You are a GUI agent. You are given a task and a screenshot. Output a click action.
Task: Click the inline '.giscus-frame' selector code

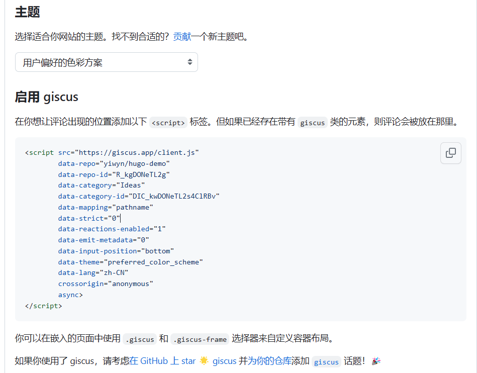[x=200, y=339]
